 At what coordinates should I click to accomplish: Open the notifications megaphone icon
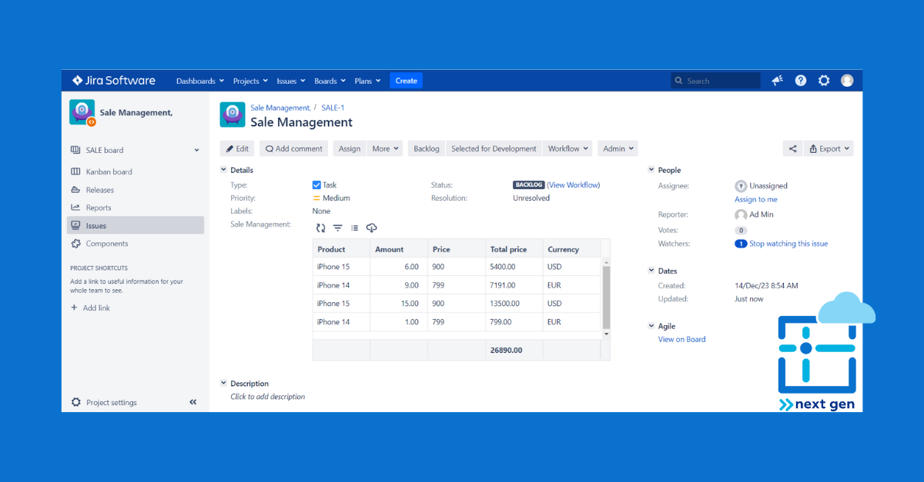pos(777,81)
